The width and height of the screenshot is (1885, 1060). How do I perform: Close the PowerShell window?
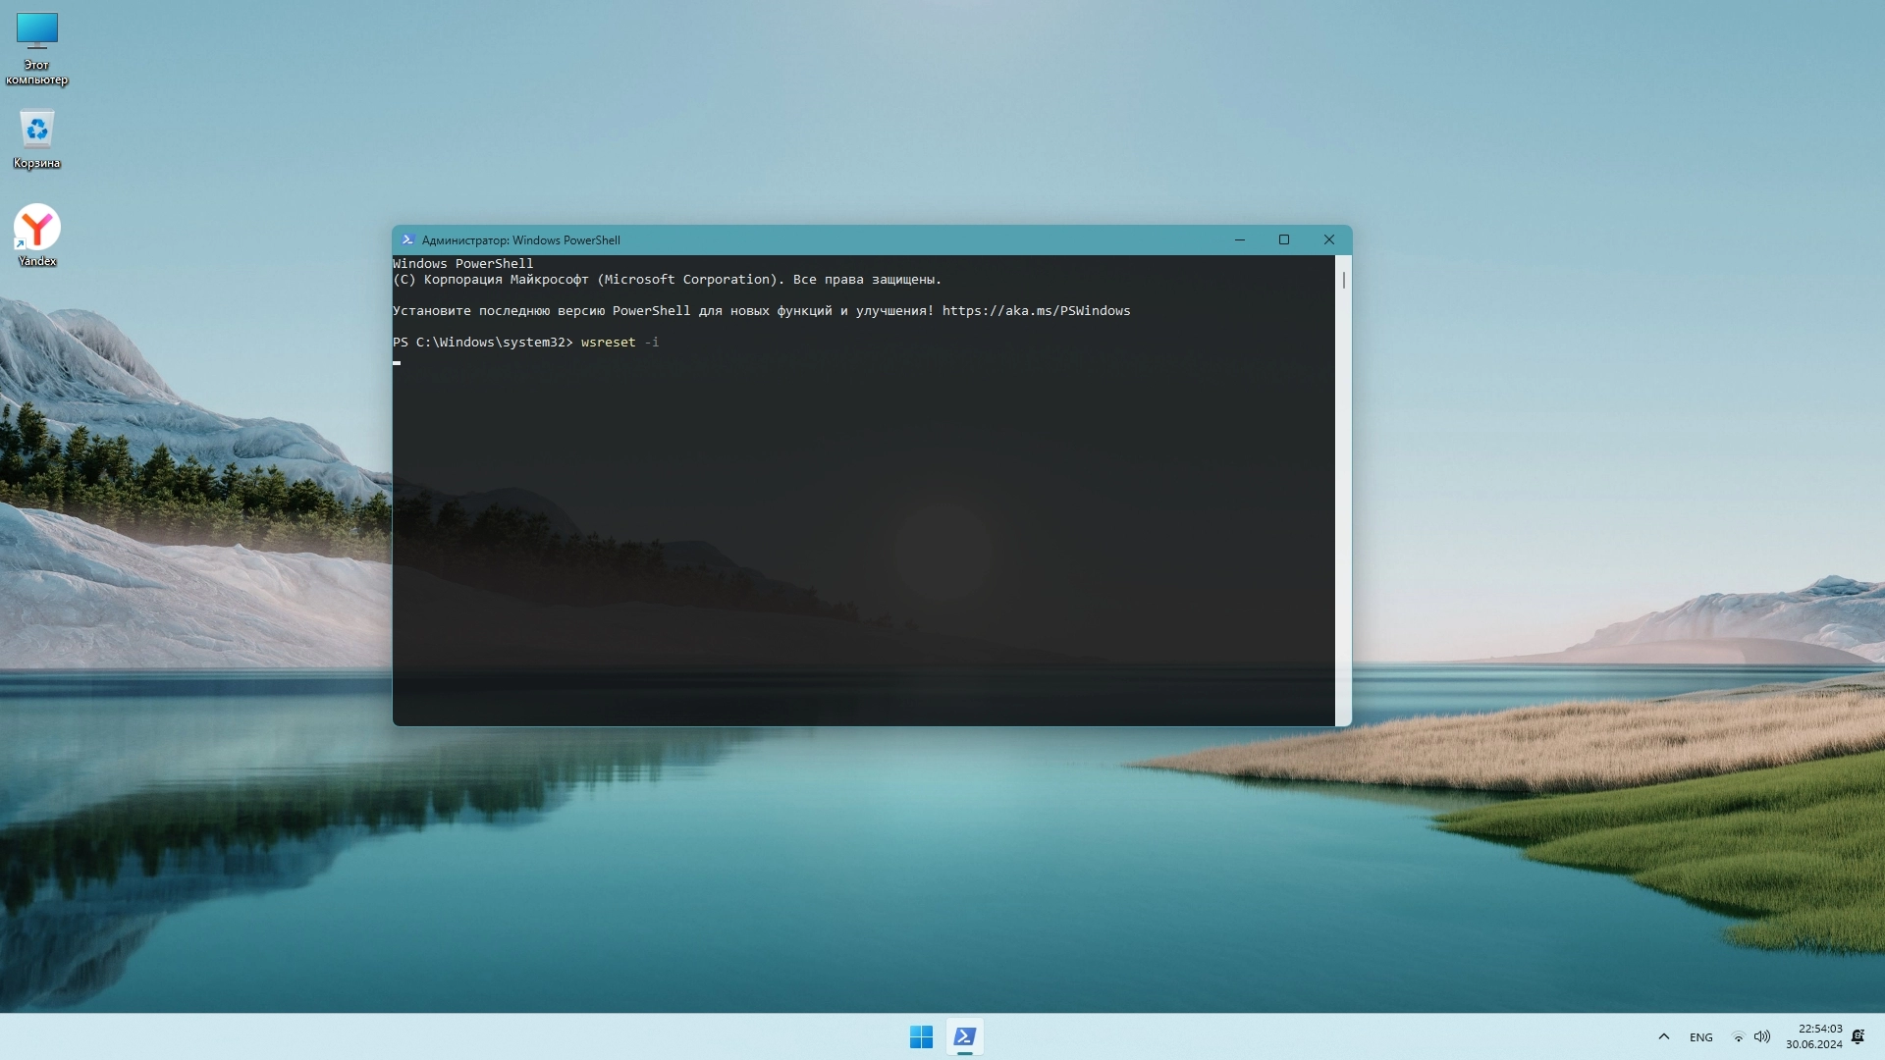pos(1329,239)
